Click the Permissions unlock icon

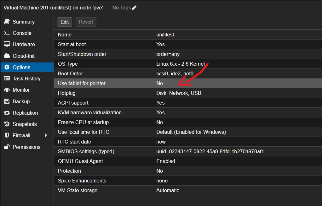point(7,147)
